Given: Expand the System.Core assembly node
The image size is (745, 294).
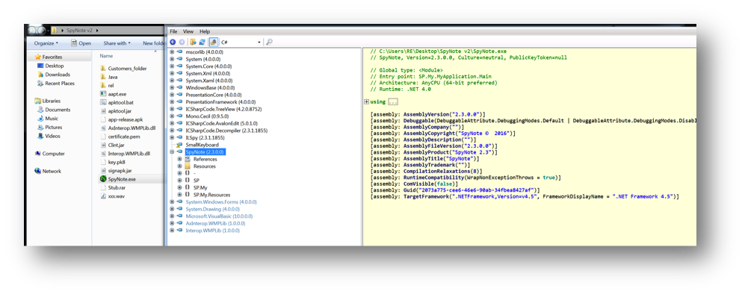Looking at the screenshot, I should [172, 66].
